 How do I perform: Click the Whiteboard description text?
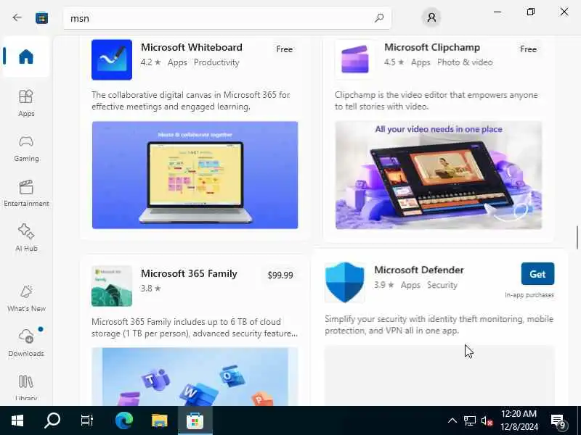coord(191,101)
